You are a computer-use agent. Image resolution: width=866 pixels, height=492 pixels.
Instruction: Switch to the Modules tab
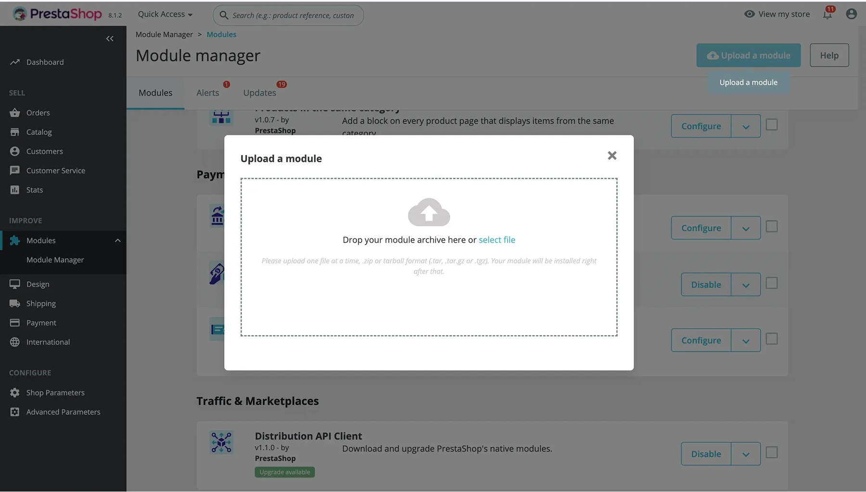coord(155,93)
